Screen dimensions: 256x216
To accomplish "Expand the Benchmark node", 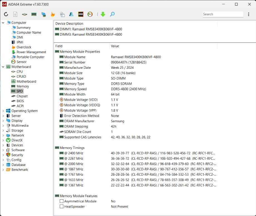I will [x=3, y=170].
